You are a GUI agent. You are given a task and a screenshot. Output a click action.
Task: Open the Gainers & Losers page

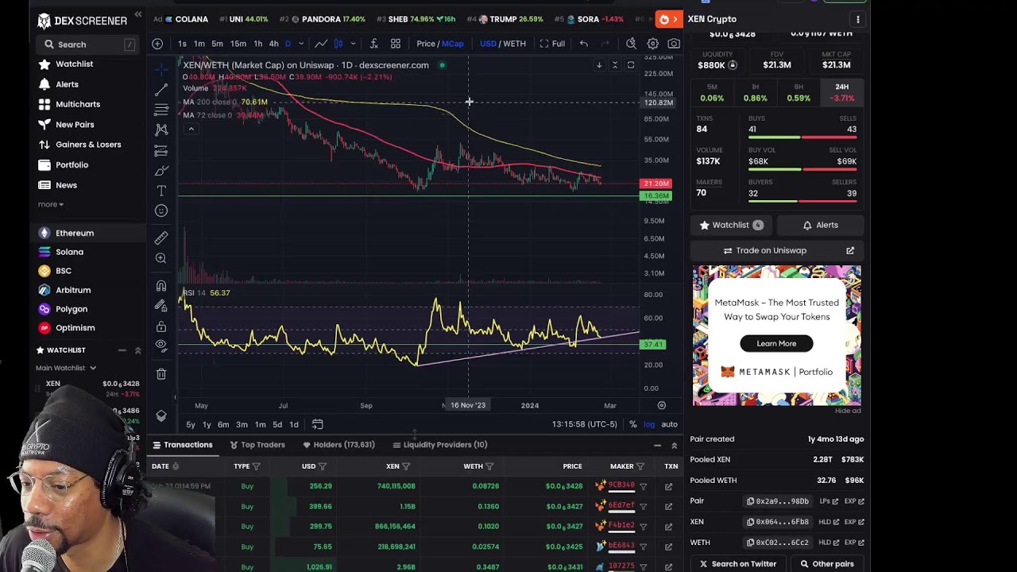click(x=80, y=145)
